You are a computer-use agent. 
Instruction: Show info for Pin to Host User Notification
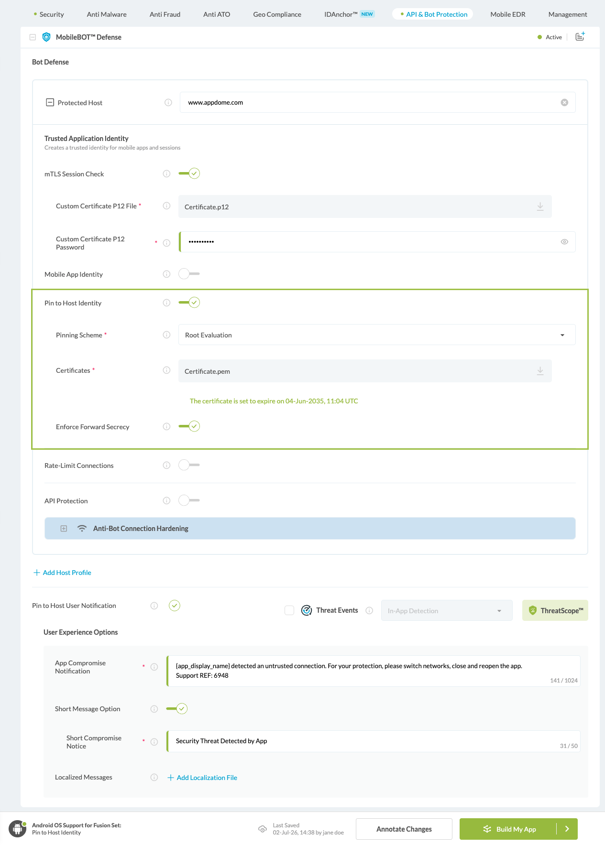[154, 606]
